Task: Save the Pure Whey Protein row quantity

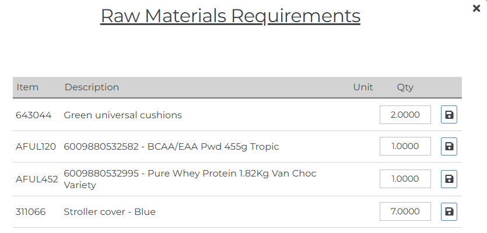Action: click(449, 179)
